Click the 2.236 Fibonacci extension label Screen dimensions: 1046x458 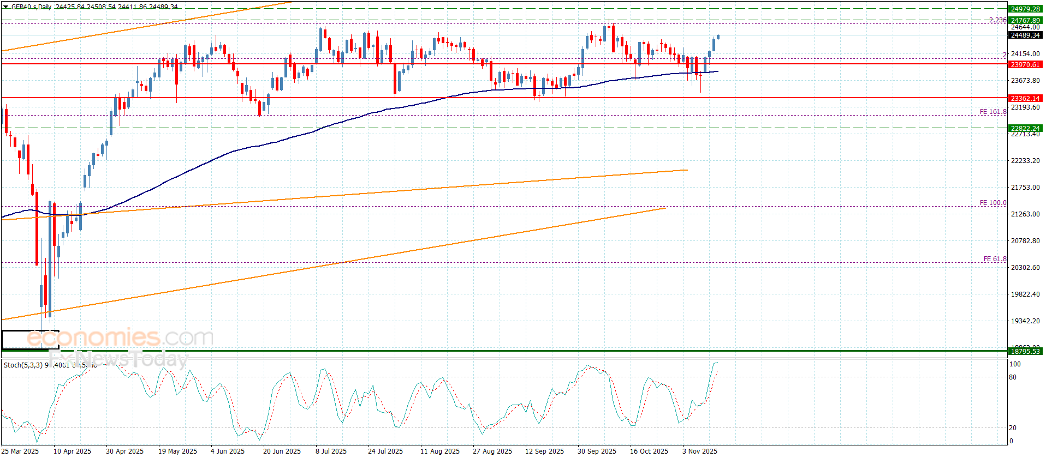tap(997, 20)
